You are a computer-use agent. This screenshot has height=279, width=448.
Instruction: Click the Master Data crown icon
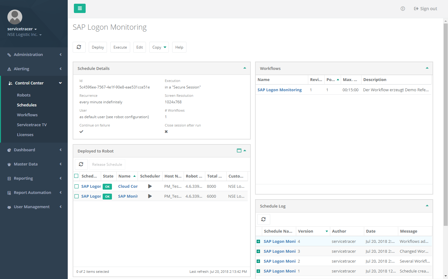[9, 164]
